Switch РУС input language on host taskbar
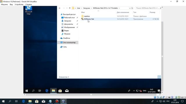 pos(168,101)
